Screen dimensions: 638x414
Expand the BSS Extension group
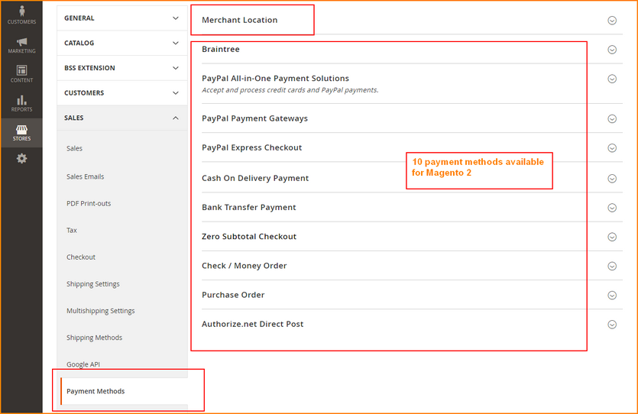(x=121, y=68)
